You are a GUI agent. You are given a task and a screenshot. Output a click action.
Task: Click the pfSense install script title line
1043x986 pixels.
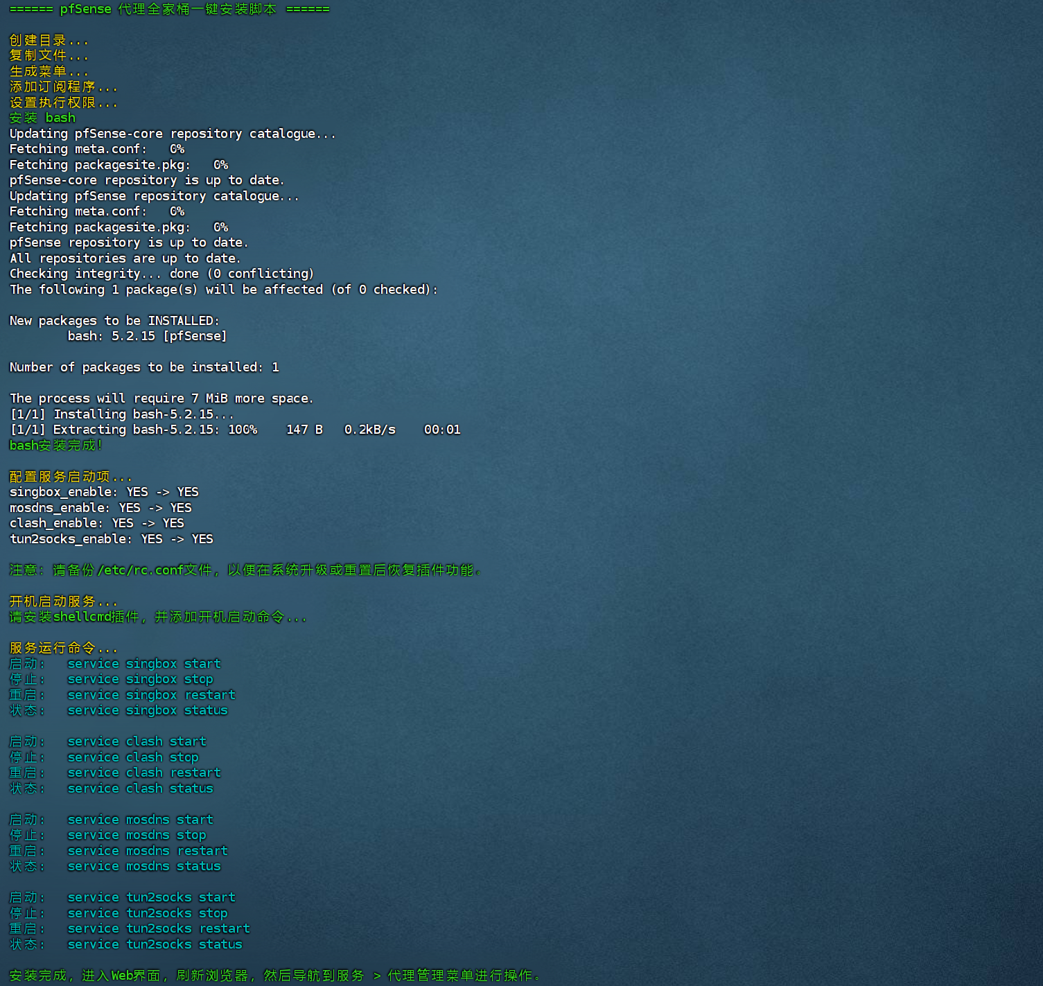click(x=169, y=9)
